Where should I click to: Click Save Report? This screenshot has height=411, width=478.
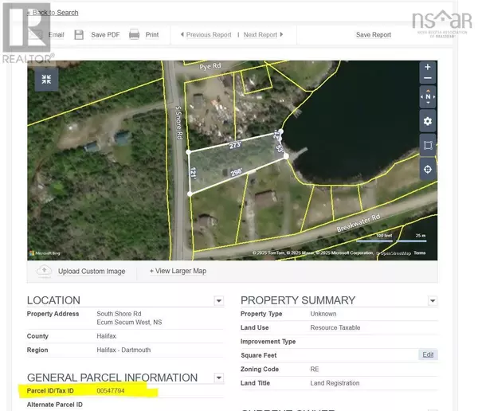(373, 35)
